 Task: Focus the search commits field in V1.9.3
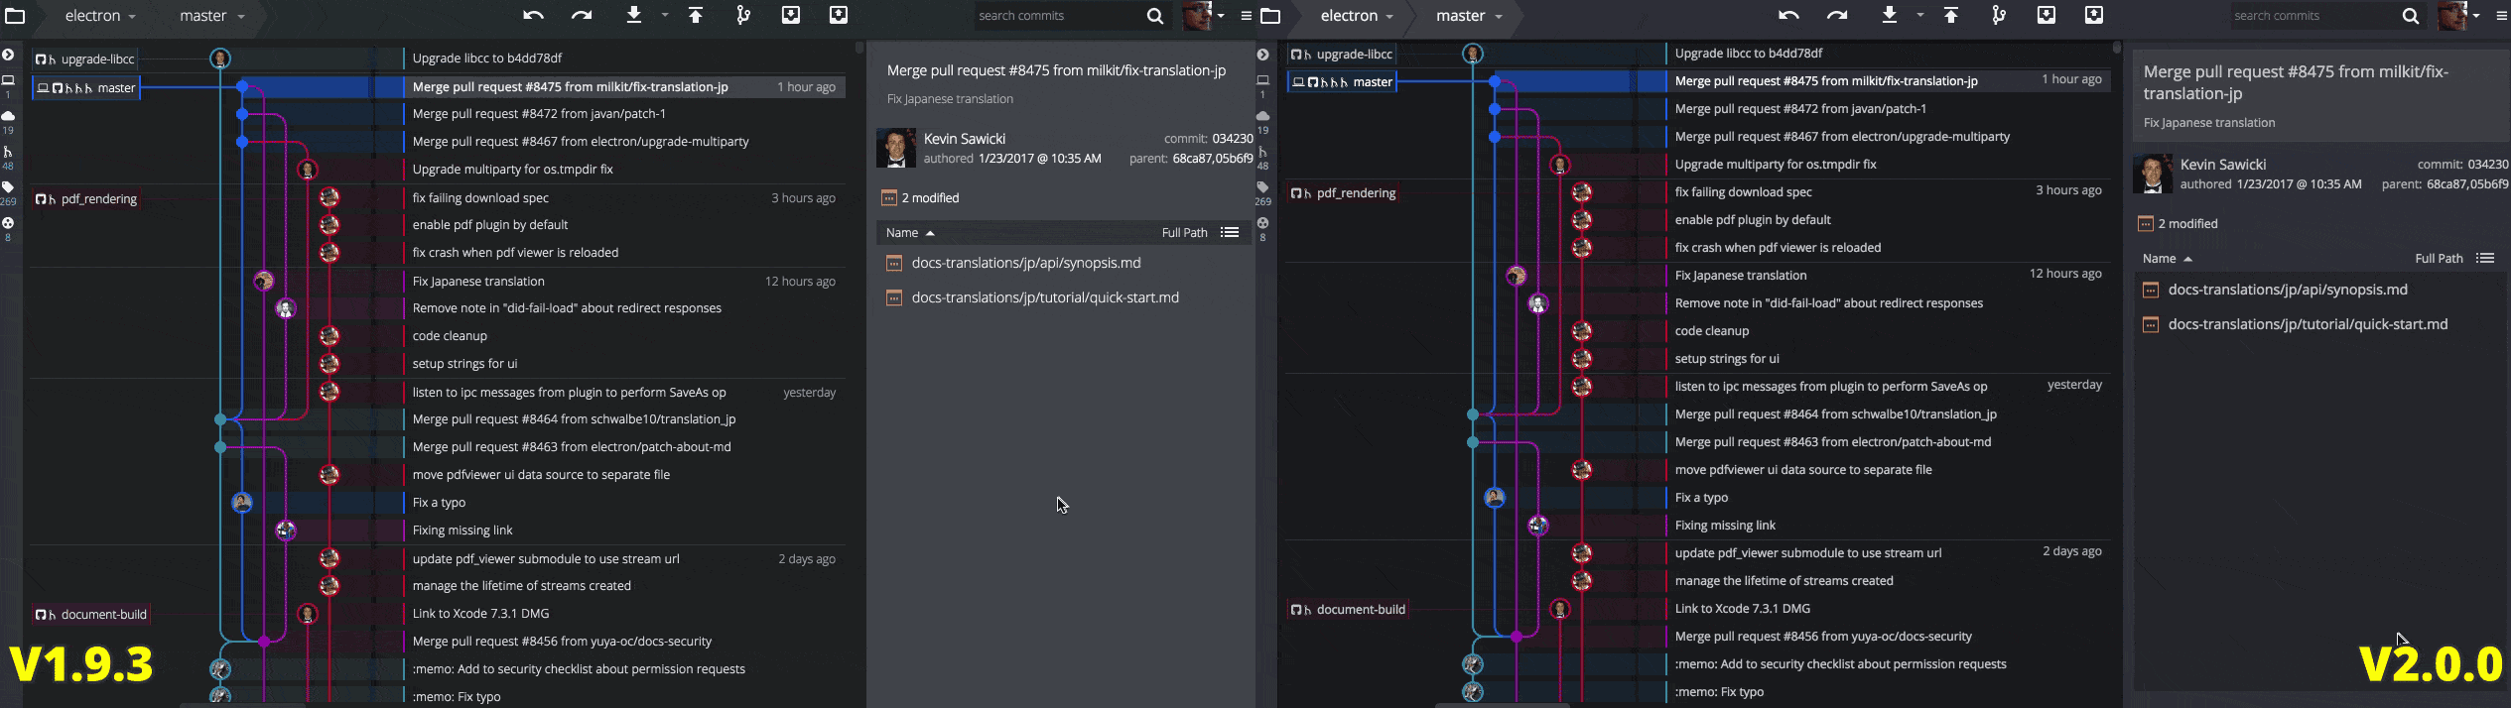coord(1058,16)
